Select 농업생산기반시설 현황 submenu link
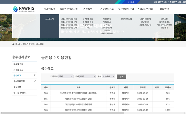This screenshot has width=186, height=114. click(69, 25)
